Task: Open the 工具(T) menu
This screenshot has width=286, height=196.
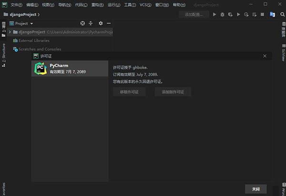Action: tap(130, 5)
